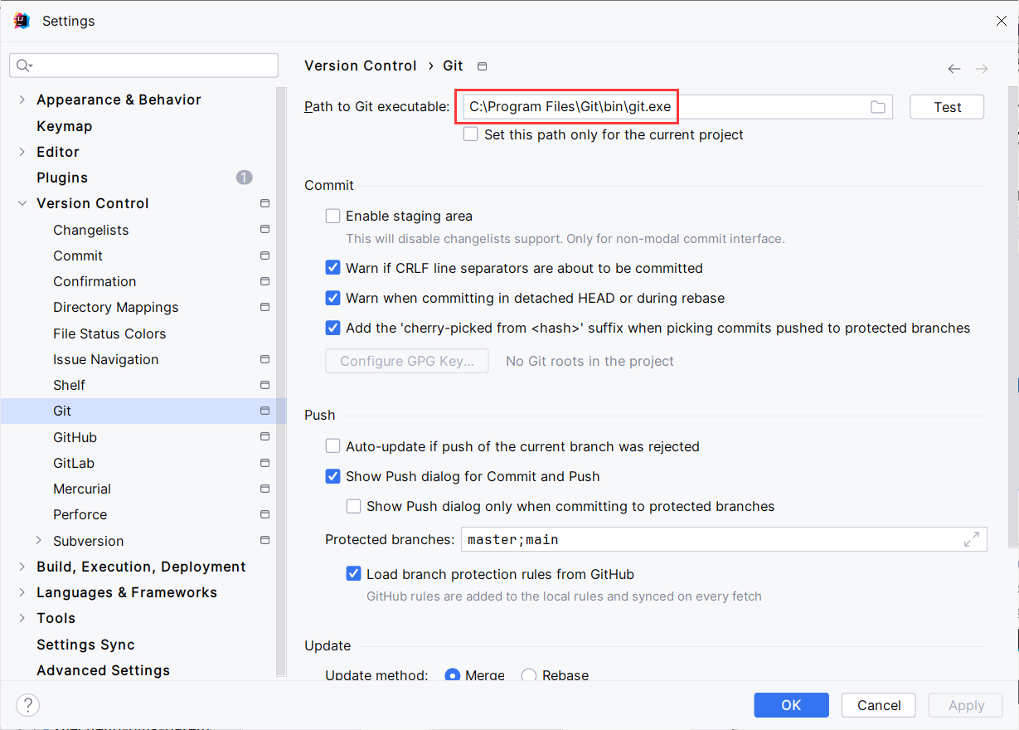Open the Keymap settings page

point(64,126)
